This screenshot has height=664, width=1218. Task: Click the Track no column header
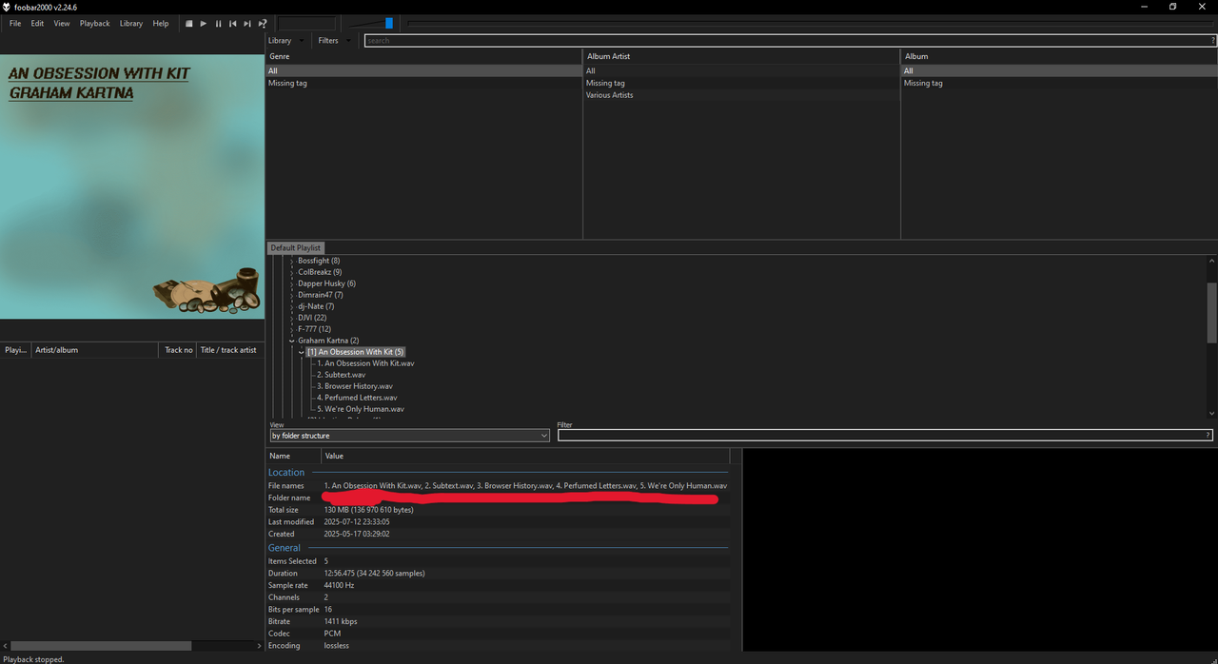[178, 350]
